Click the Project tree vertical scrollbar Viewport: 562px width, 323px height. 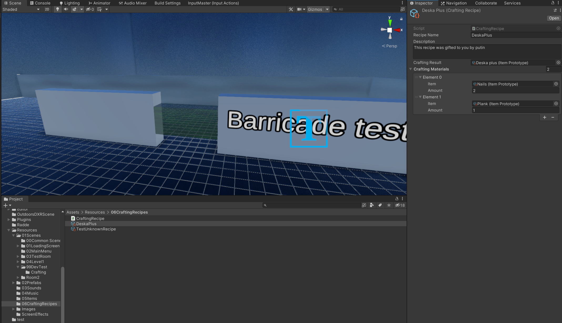coord(63,295)
